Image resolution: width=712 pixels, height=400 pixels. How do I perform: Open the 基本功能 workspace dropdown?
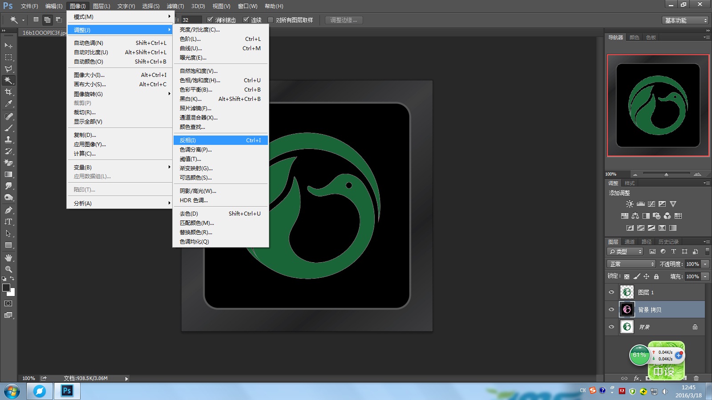point(685,20)
